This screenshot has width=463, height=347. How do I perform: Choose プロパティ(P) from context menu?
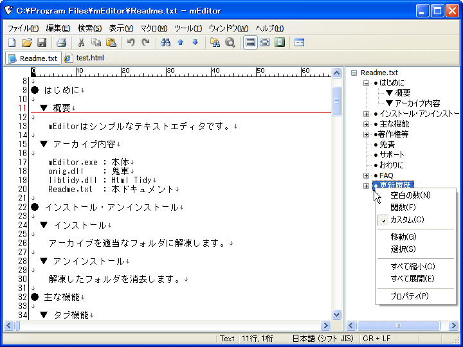pos(415,296)
